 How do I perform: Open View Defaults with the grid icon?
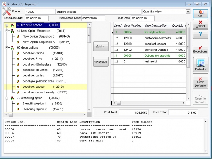click(200, 65)
